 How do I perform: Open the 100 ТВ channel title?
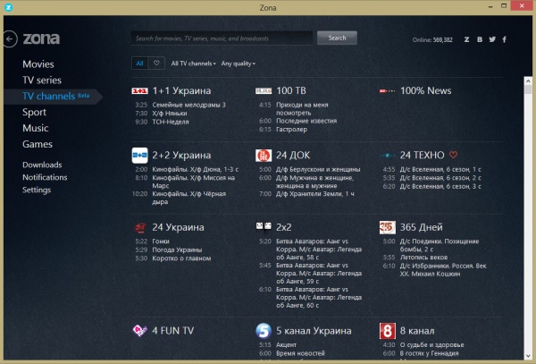(291, 90)
